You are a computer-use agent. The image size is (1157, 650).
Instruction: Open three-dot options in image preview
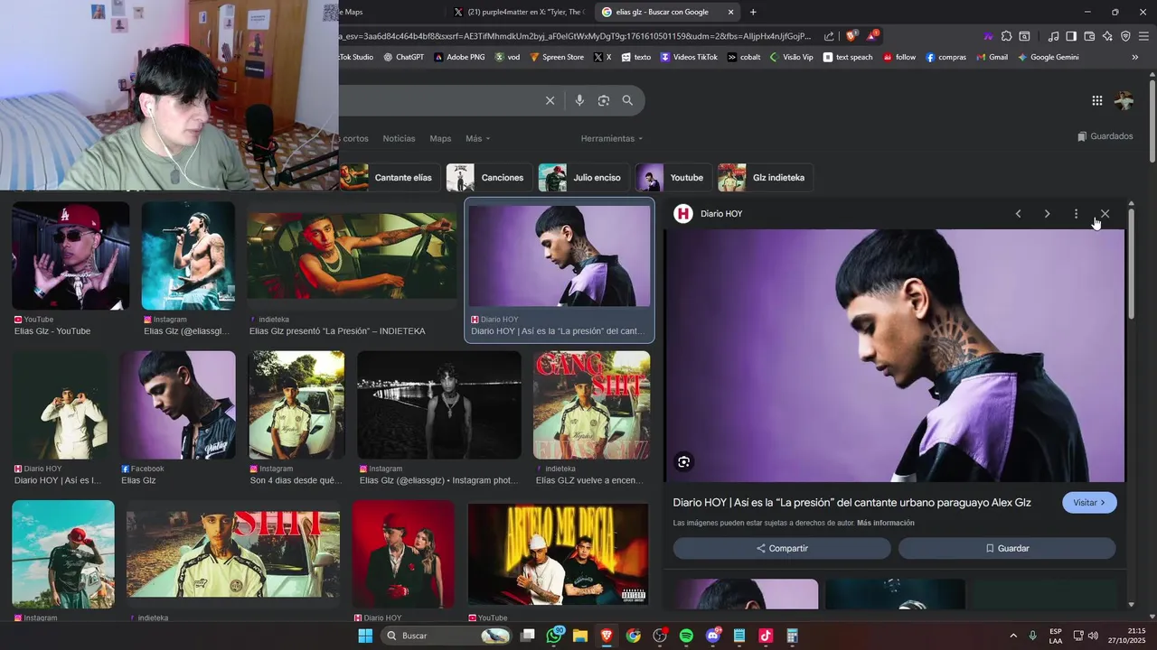coord(1076,214)
